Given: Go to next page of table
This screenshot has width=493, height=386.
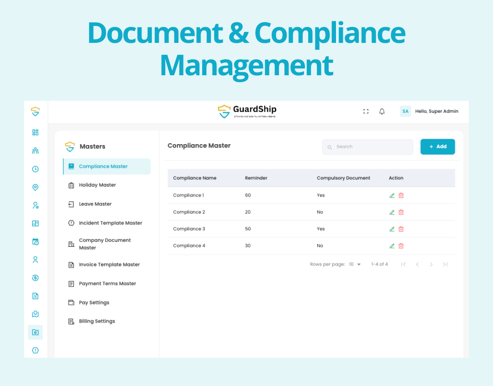Looking at the screenshot, I should (x=431, y=264).
